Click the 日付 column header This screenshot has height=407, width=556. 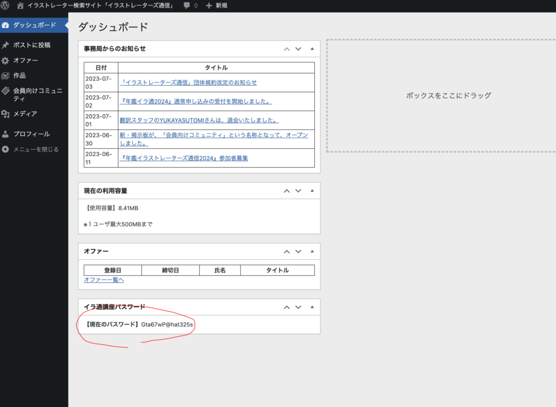pyautogui.click(x=101, y=68)
